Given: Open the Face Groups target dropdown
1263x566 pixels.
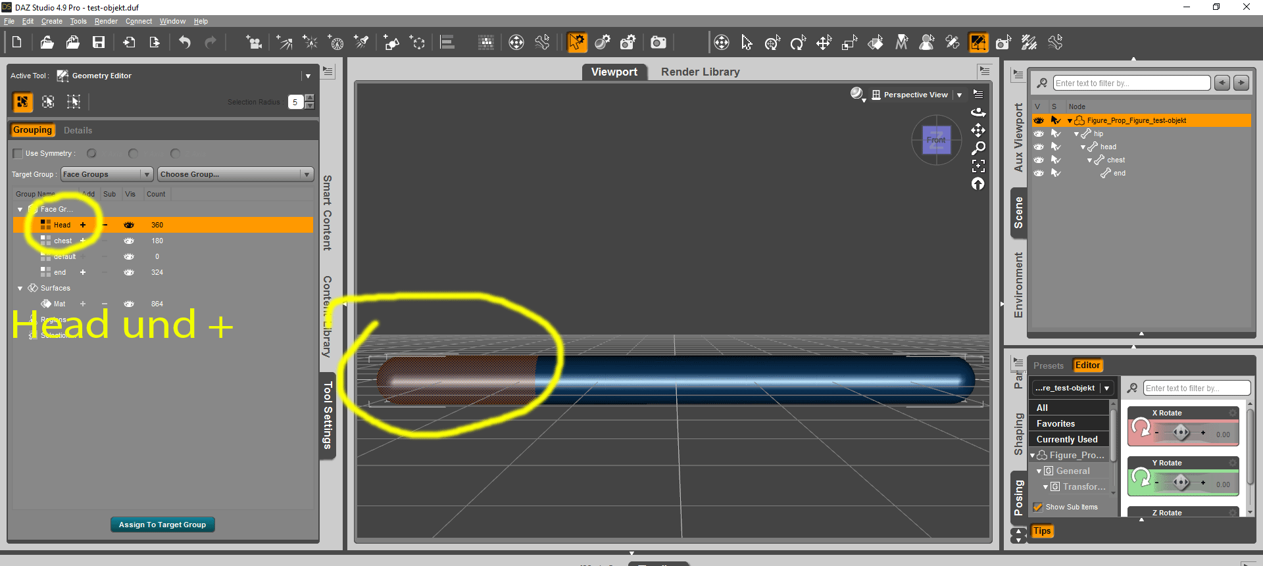Looking at the screenshot, I should [x=107, y=174].
